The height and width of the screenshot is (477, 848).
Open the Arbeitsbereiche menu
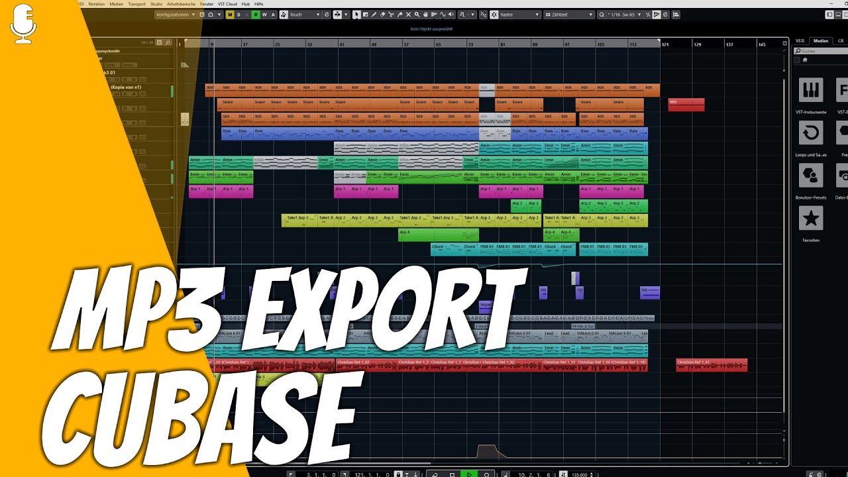[x=182, y=3]
